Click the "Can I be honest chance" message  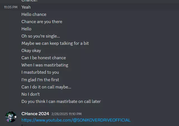(x=43, y=58)
